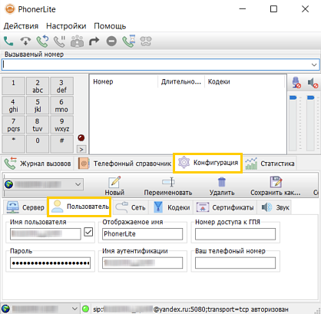Switch to Конфигурация tab
Viewport: 321px width, 314px height.
[x=208, y=163]
